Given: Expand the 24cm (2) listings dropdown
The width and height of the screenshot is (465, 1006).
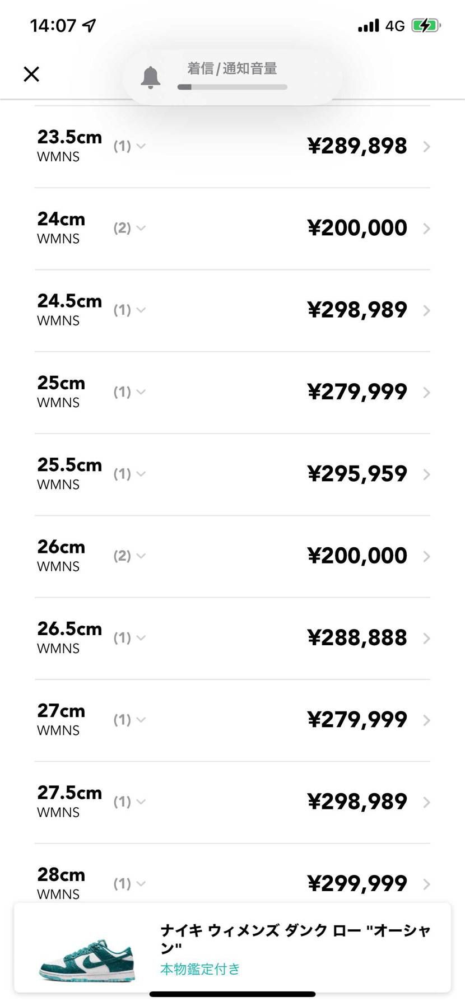Looking at the screenshot, I should [129, 228].
